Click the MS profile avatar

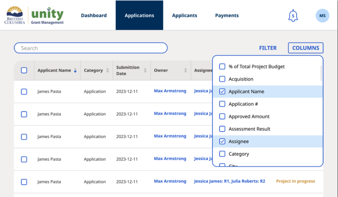click(x=322, y=16)
